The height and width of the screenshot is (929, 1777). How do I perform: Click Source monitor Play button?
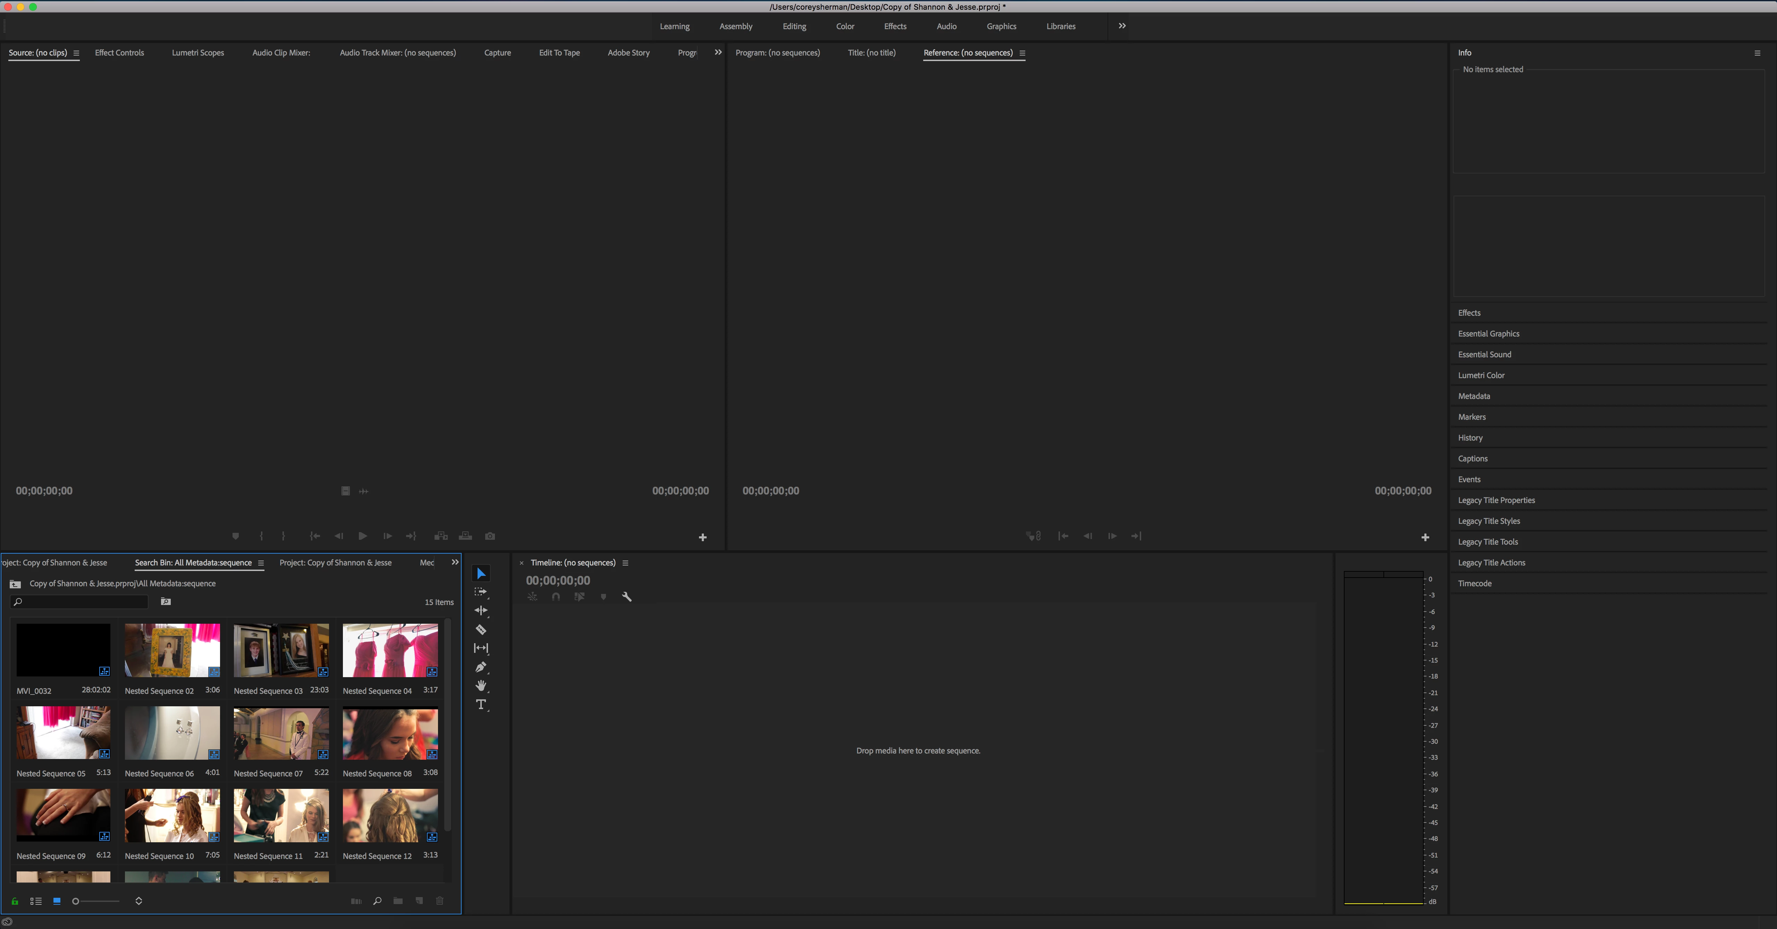point(363,536)
